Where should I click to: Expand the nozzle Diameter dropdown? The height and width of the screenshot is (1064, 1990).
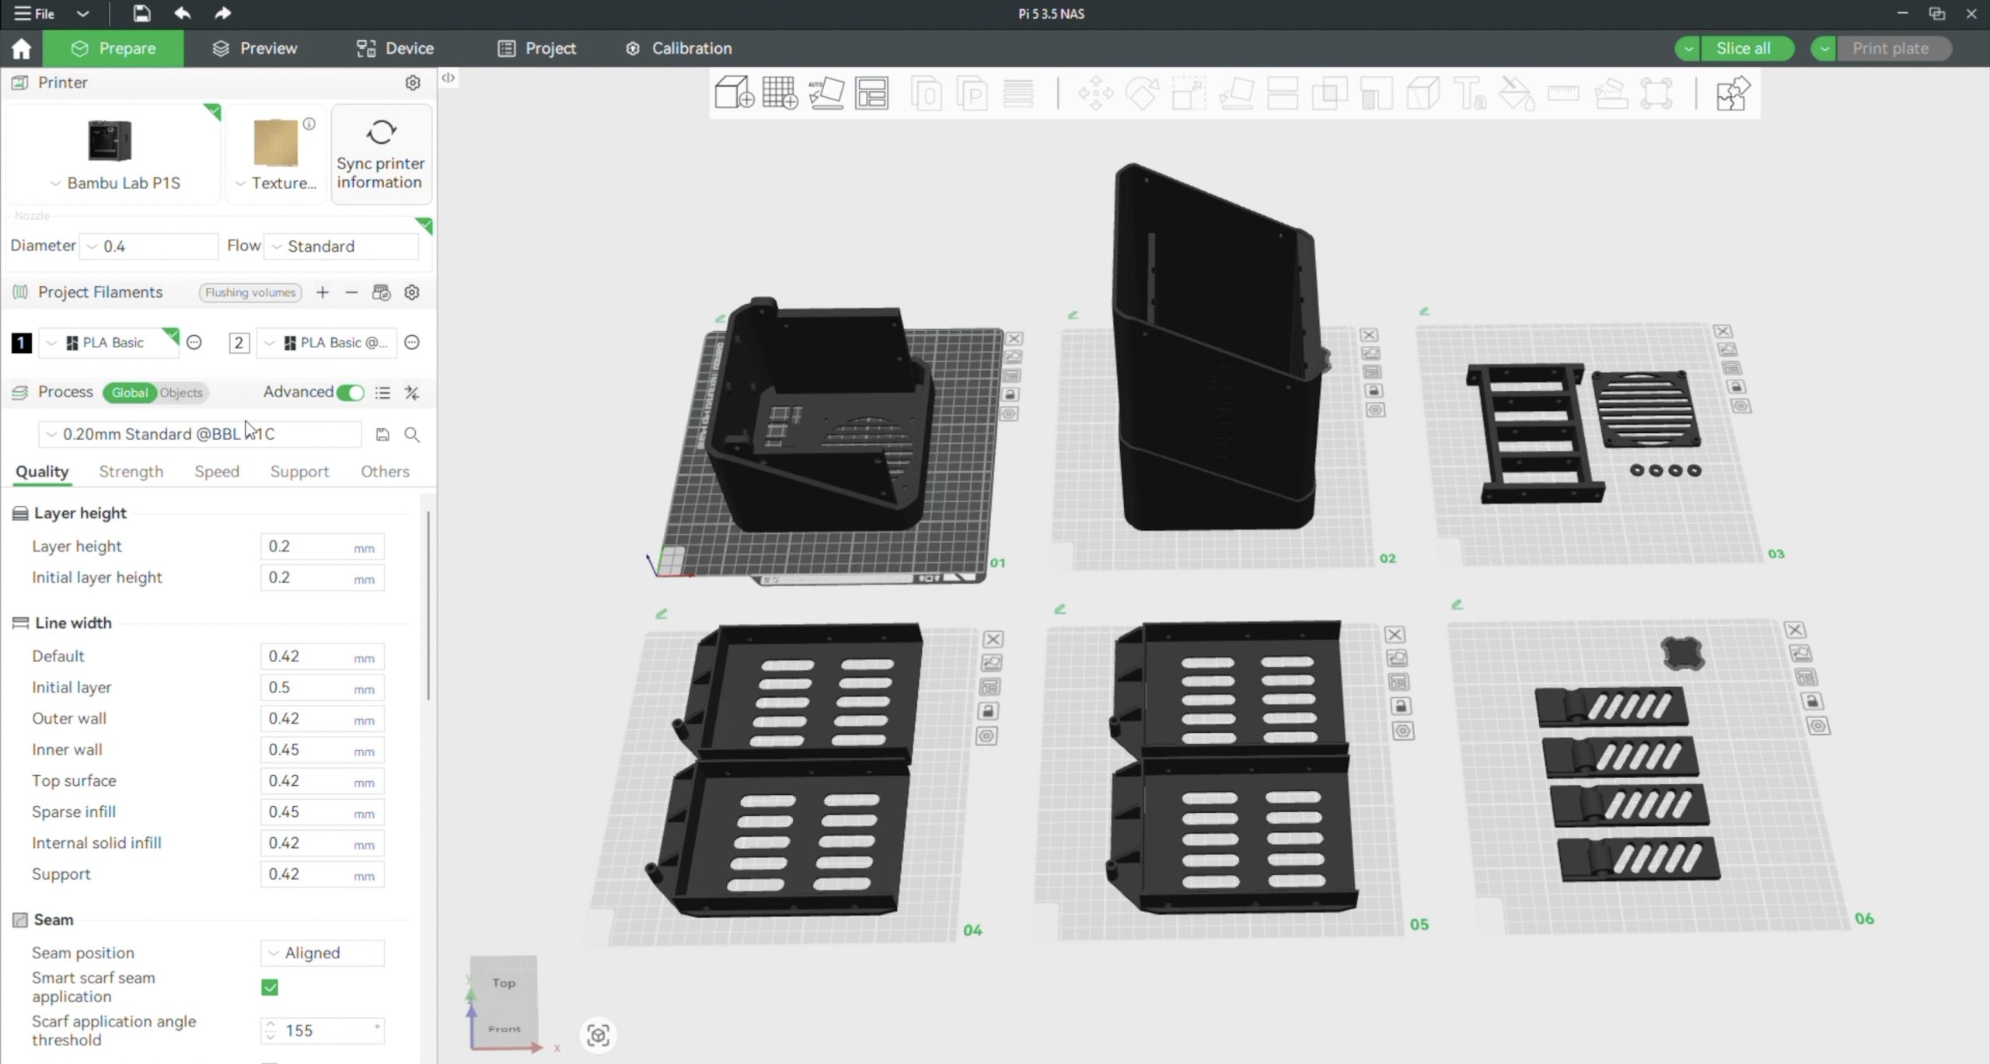coord(148,246)
